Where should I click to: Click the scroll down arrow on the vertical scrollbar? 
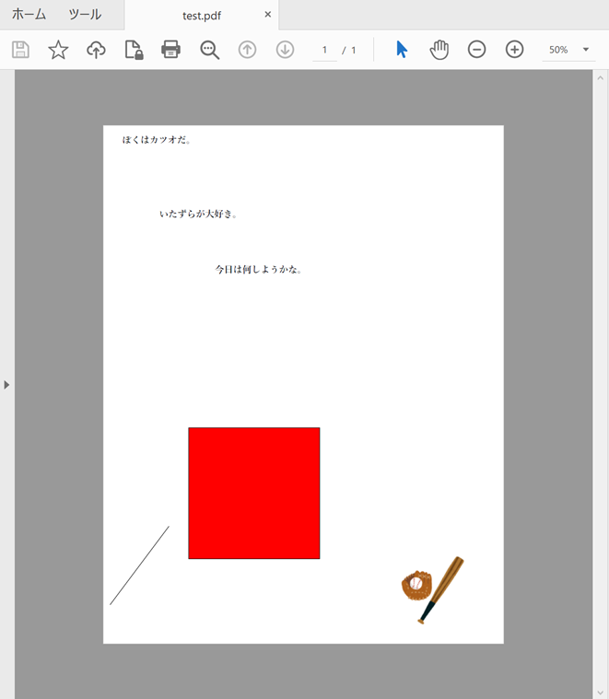click(x=601, y=693)
